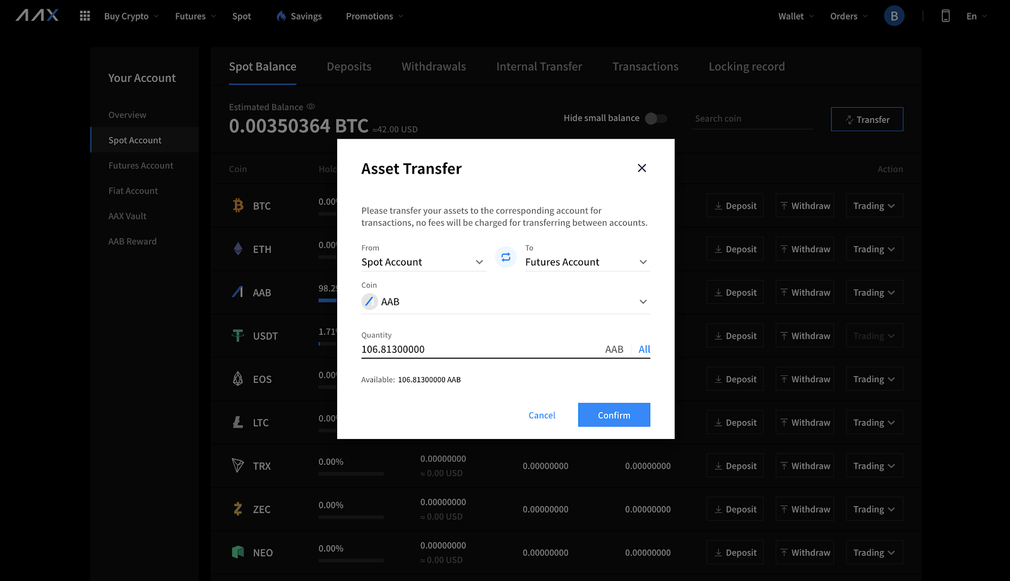Image resolution: width=1010 pixels, height=581 pixels.
Task: Open the user profile avatar B
Action: [894, 16]
